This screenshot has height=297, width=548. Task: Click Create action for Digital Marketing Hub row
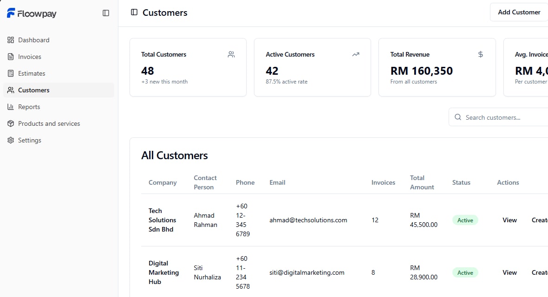[x=540, y=272]
